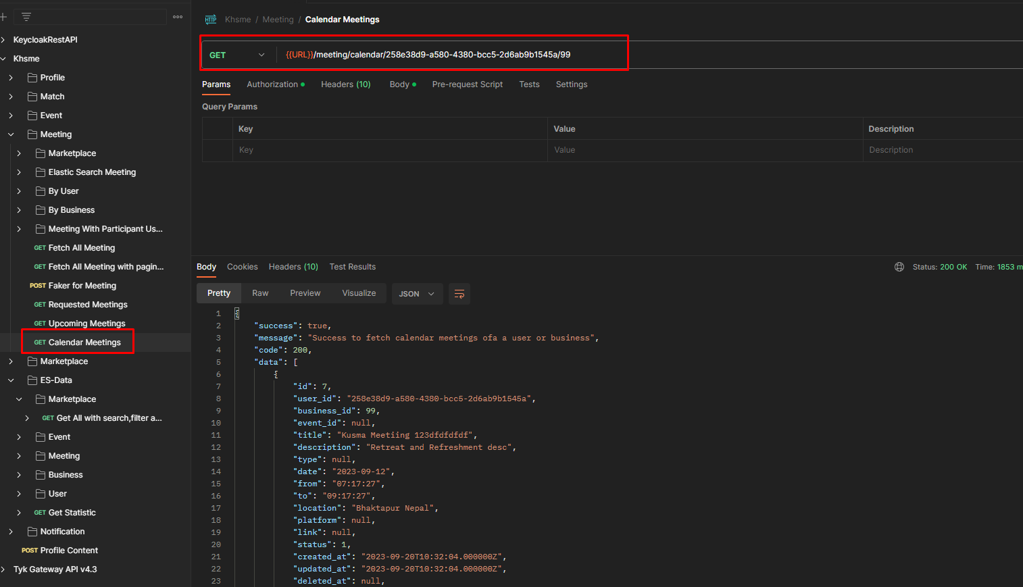The width and height of the screenshot is (1023, 587).
Task: Click the Visualize view button
Action: pos(359,293)
